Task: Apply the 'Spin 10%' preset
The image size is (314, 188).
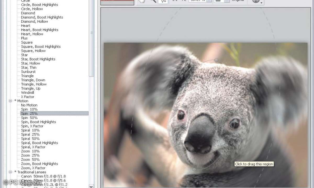Action: coord(29,109)
